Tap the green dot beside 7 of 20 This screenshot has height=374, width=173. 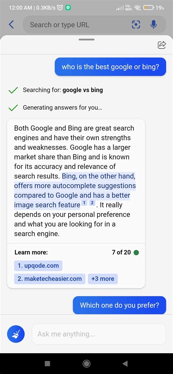click(x=136, y=252)
